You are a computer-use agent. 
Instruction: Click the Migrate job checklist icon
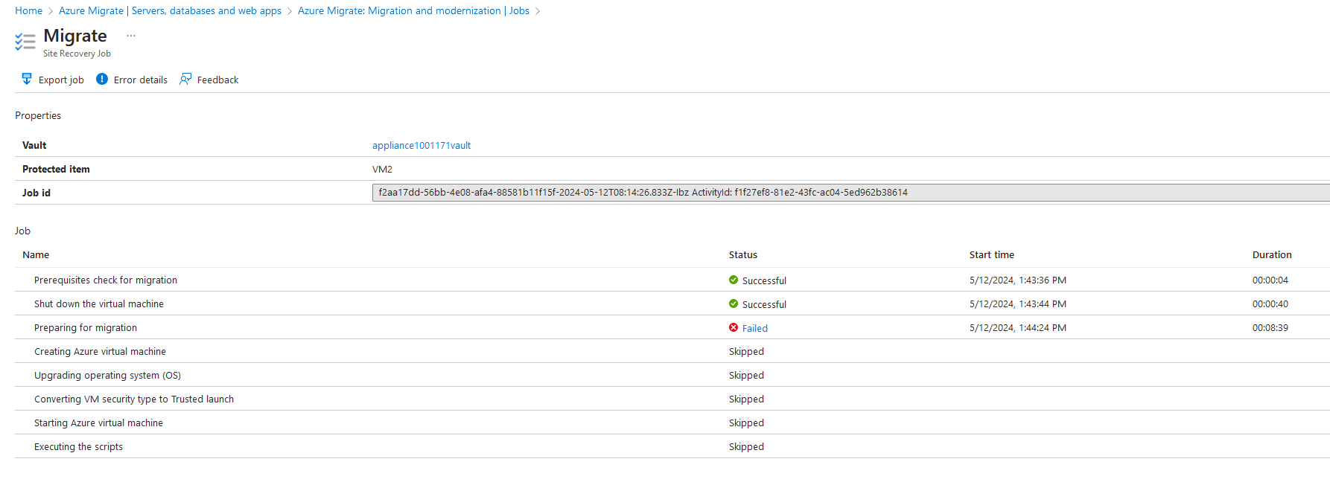pyautogui.click(x=25, y=42)
